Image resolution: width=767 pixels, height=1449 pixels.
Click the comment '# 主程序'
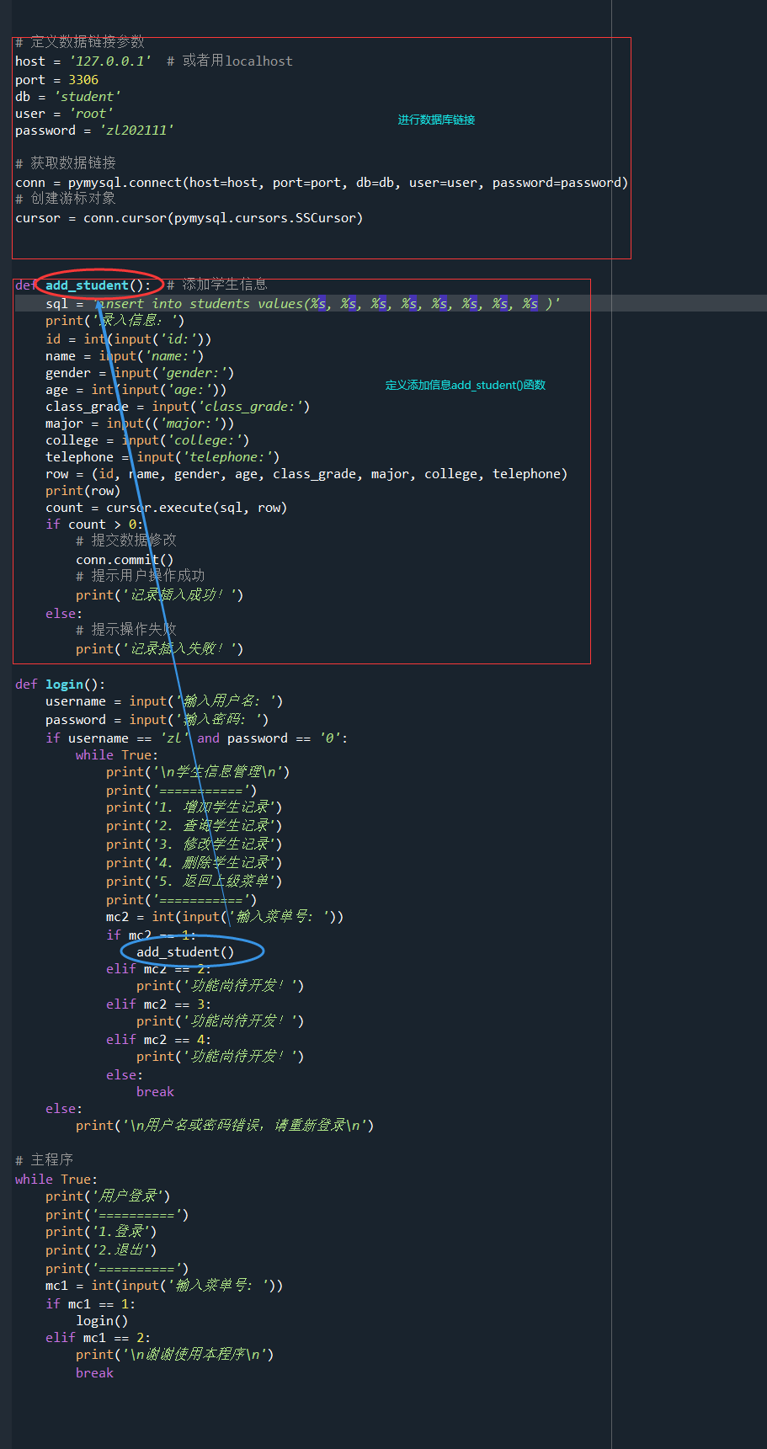click(x=45, y=1159)
